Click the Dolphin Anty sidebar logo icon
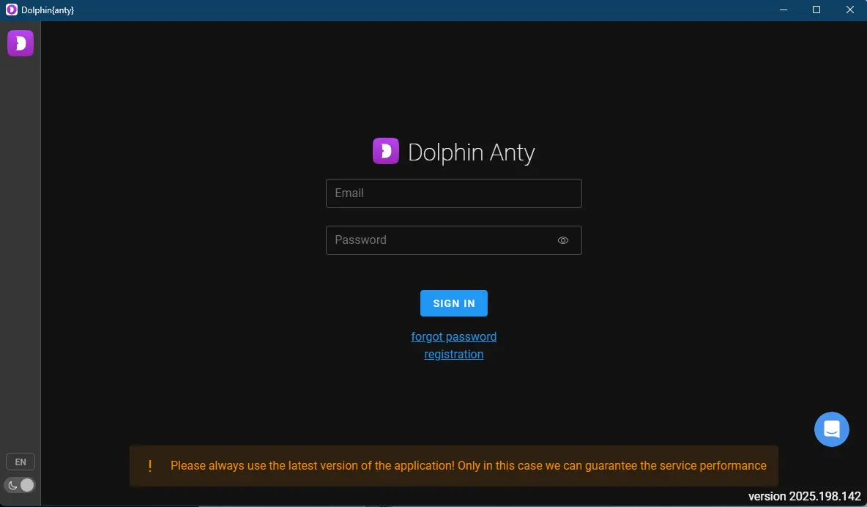The height and width of the screenshot is (507, 867). click(x=21, y=43)
